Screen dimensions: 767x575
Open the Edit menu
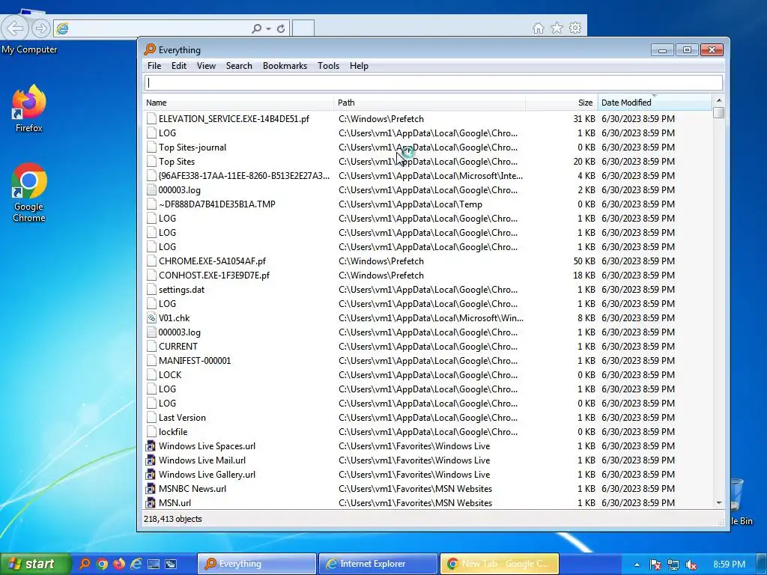click(x=178, y=66)
